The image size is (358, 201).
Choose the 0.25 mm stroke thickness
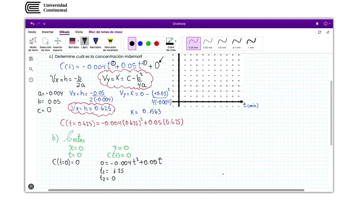click(x=194, y=44)
